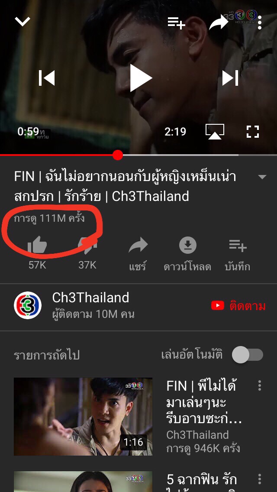This screenshot has height=492, width=277.
Task: Open the player's three-dot options menu
Action: click(x=259, y=23)
